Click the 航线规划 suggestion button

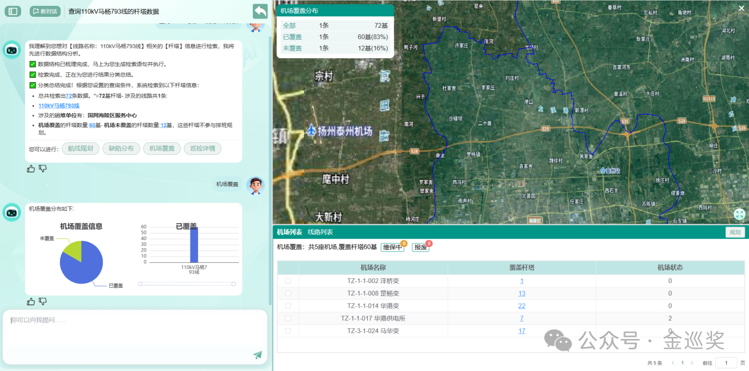point(81,148)
